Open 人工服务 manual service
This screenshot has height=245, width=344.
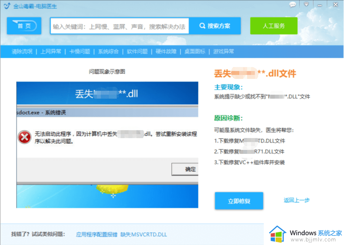(274, 26)
